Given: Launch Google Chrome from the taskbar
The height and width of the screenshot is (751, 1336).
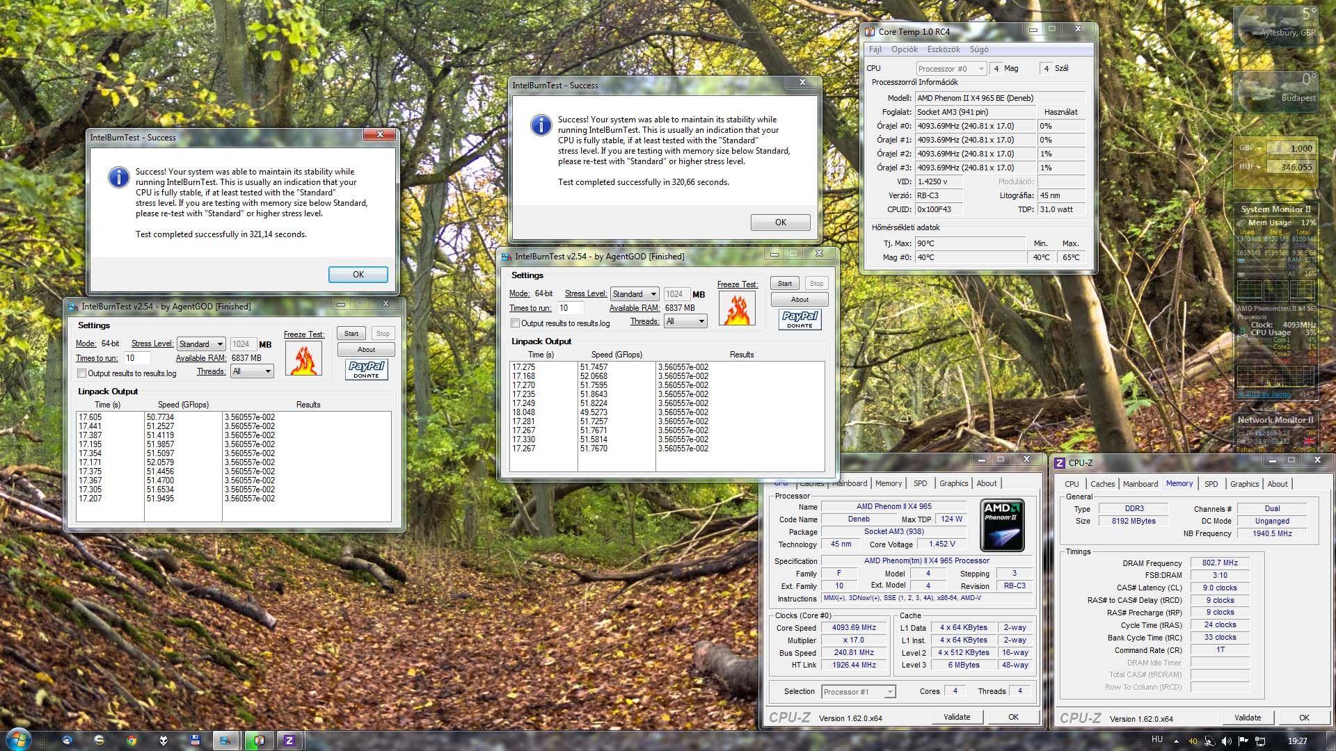Looking at the screenshot, I should pos(131,741).
